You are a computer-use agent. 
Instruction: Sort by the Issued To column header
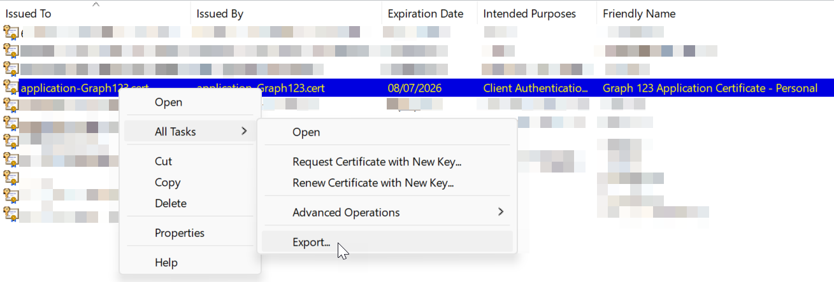[29, 13]
